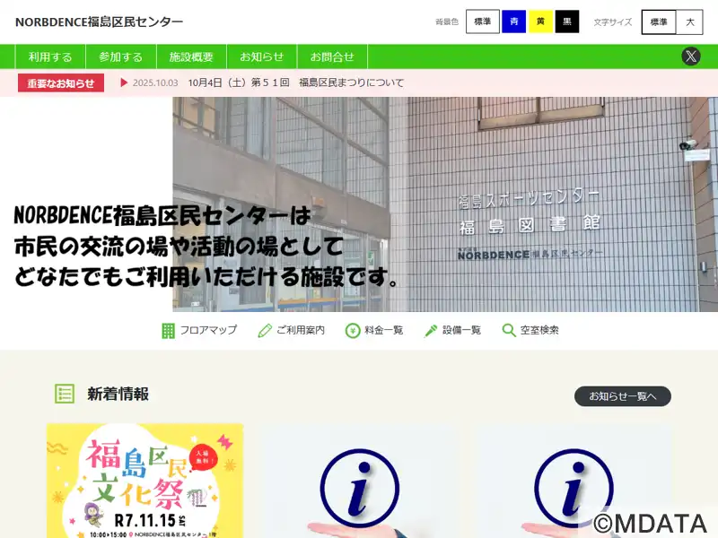The image size is (718, 538).
Task: Open the X (Twitter) social icon
Action: [690, 56]
